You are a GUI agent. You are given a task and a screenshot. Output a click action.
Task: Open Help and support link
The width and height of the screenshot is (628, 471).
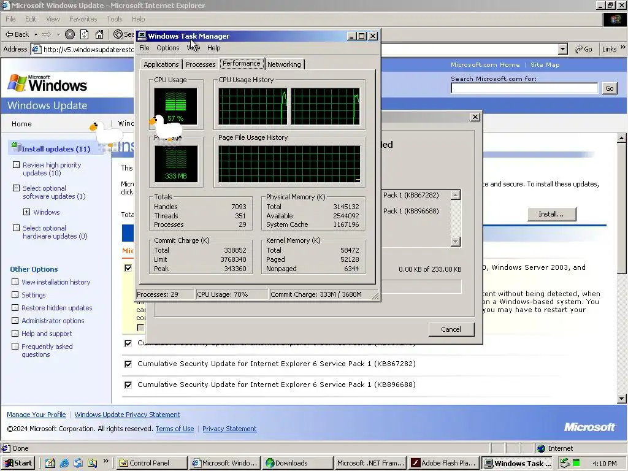point(47,334)
